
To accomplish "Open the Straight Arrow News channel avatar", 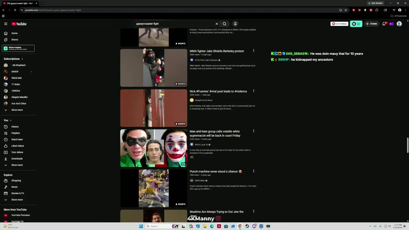I will pyautogui.click(x=192, y=100).
